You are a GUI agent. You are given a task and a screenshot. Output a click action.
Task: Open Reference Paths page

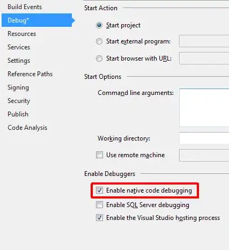point(30,74)
